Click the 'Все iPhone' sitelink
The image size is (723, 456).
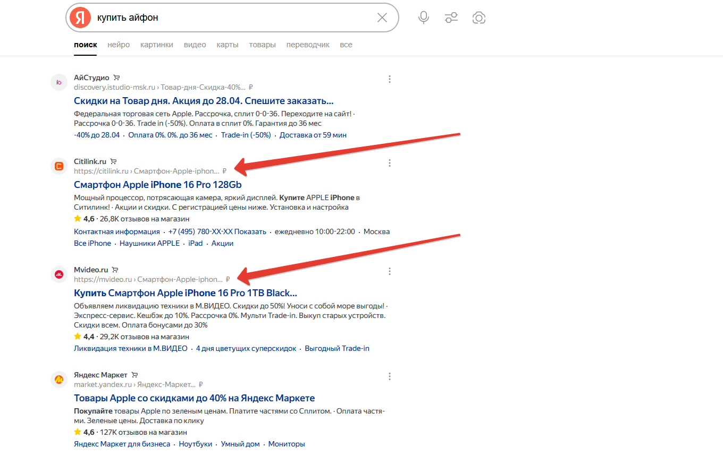coord(93,243)
